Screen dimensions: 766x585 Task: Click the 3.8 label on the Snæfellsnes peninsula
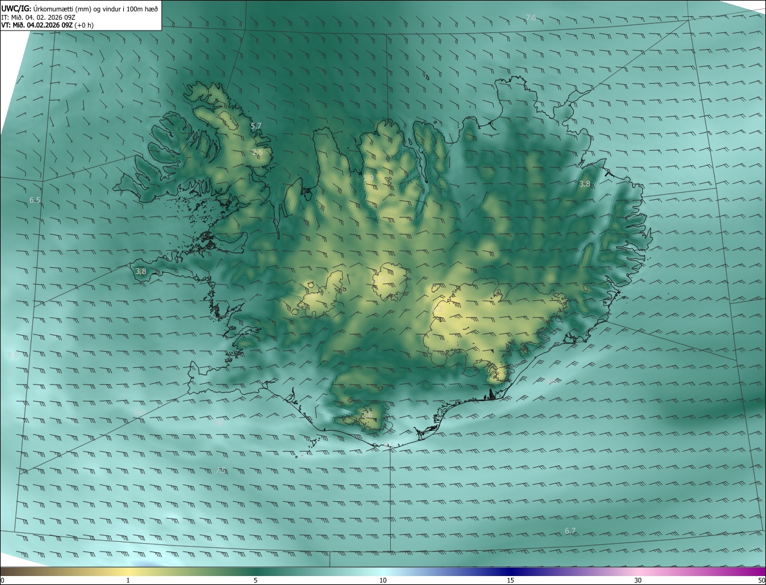point(141,271)
